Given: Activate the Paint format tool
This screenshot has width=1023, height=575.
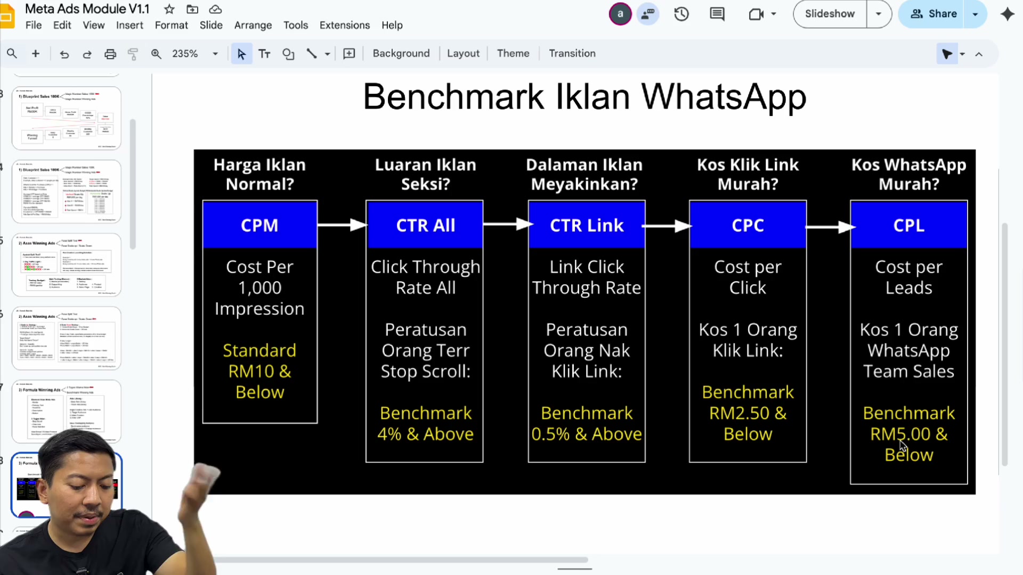Looking at the screenshot, I should pos(133,54).
